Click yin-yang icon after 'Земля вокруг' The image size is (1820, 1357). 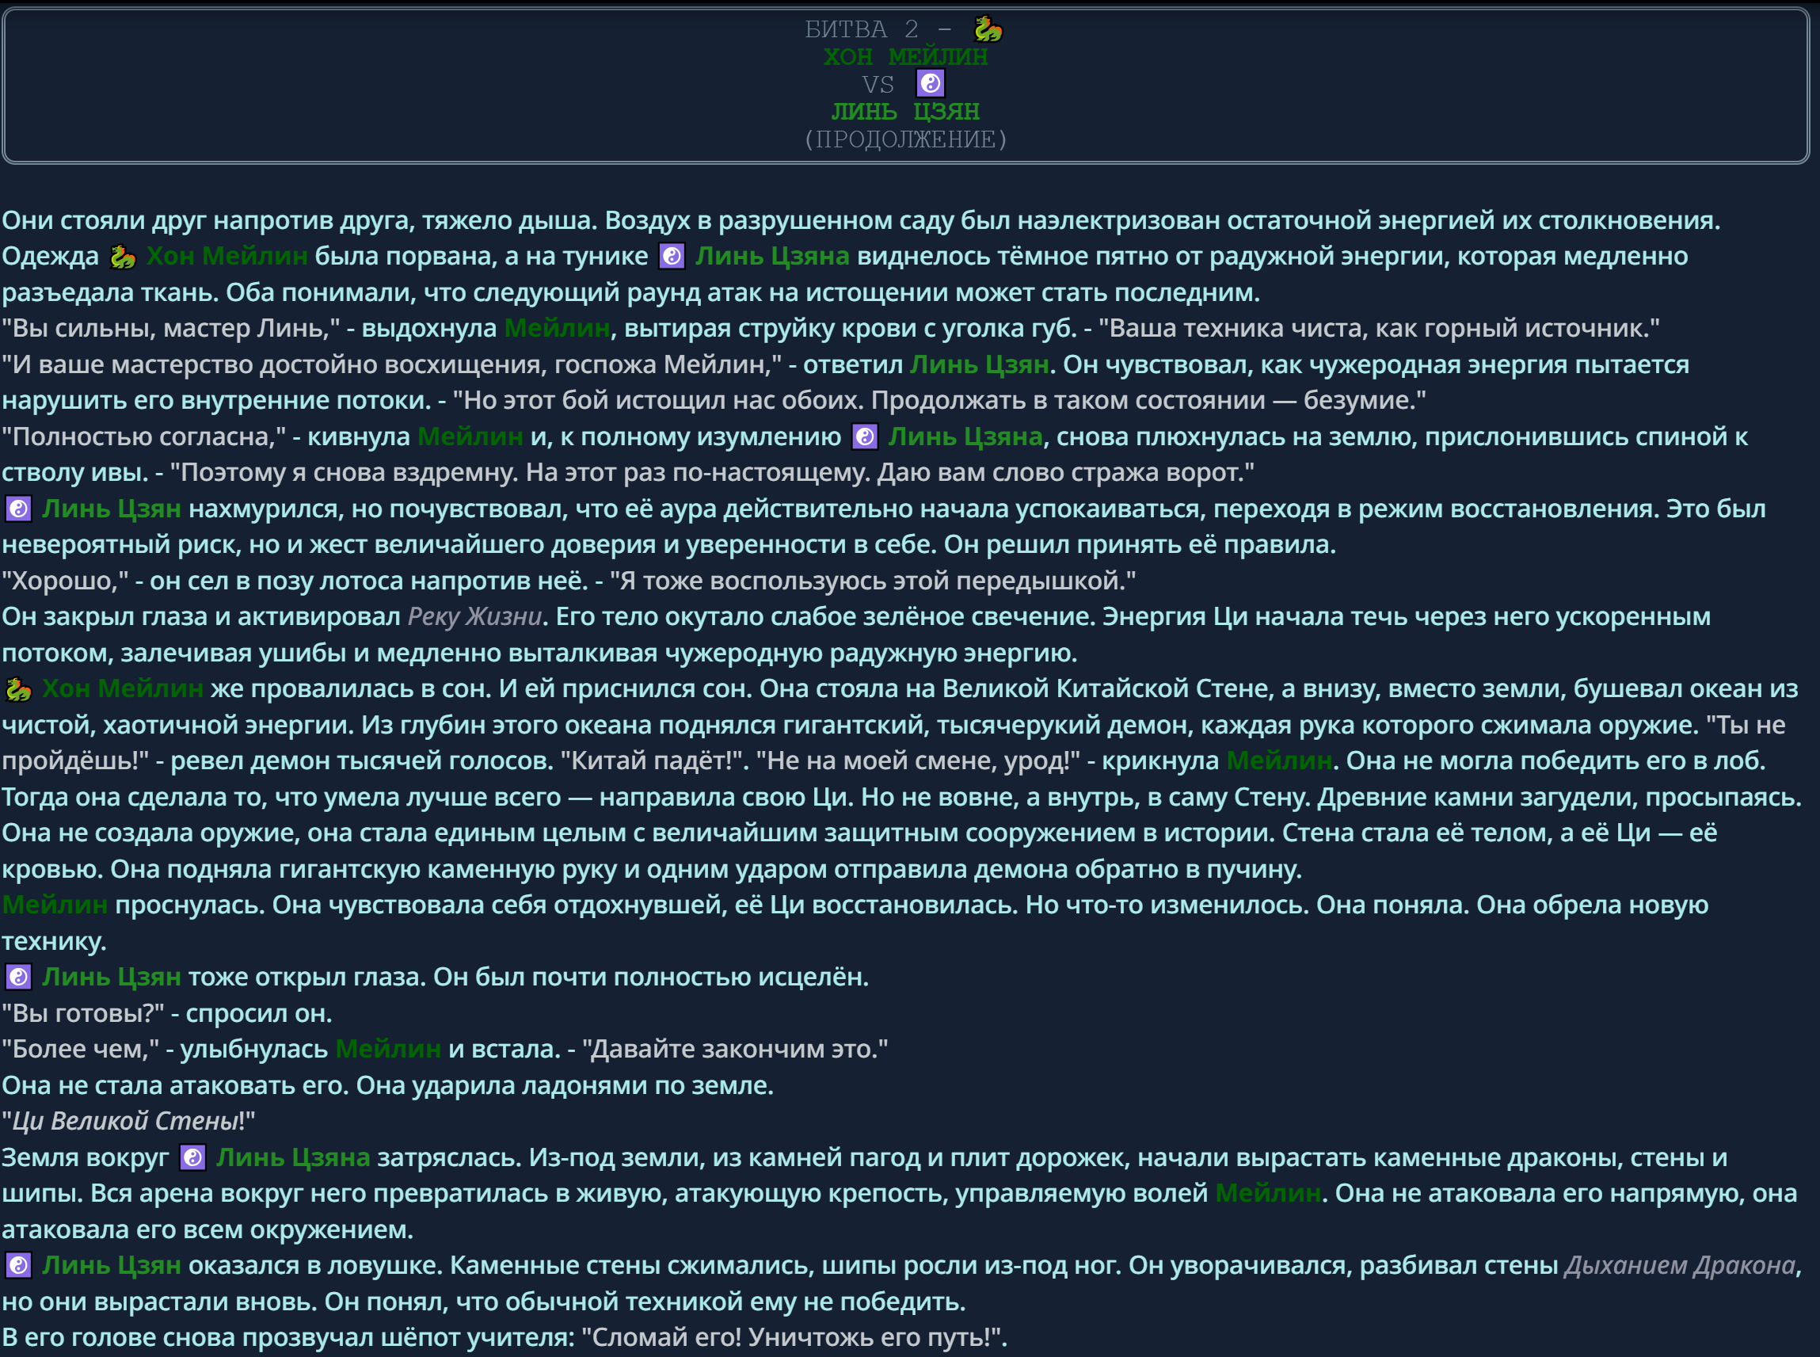192,1158
